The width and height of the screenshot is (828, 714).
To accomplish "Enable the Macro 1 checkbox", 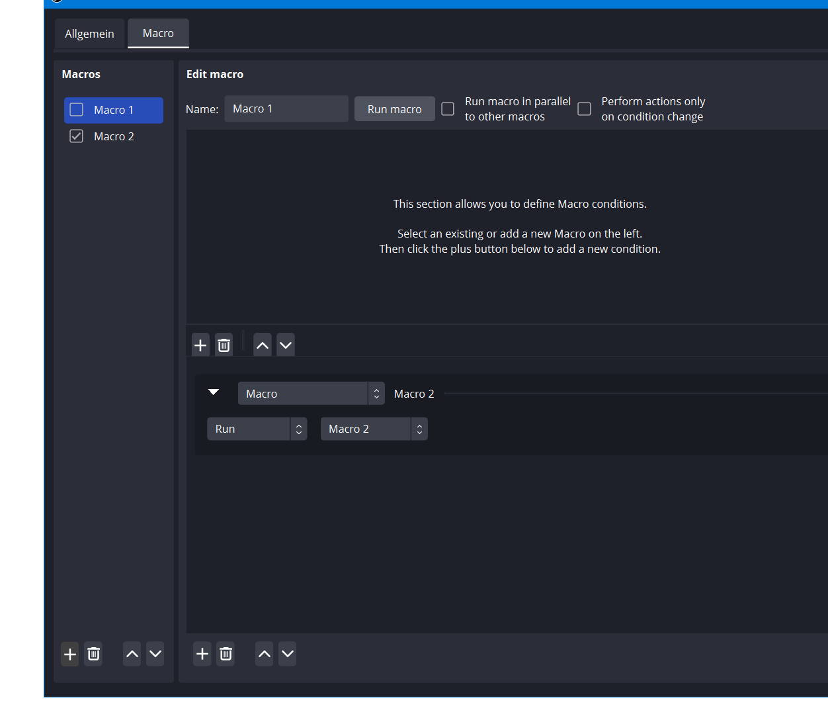I will point(76,110).
